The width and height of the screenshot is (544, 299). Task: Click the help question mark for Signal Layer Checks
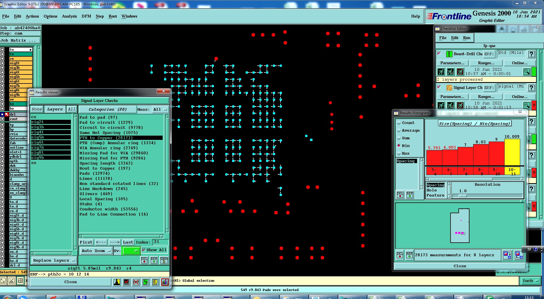(x=532, y=88)
